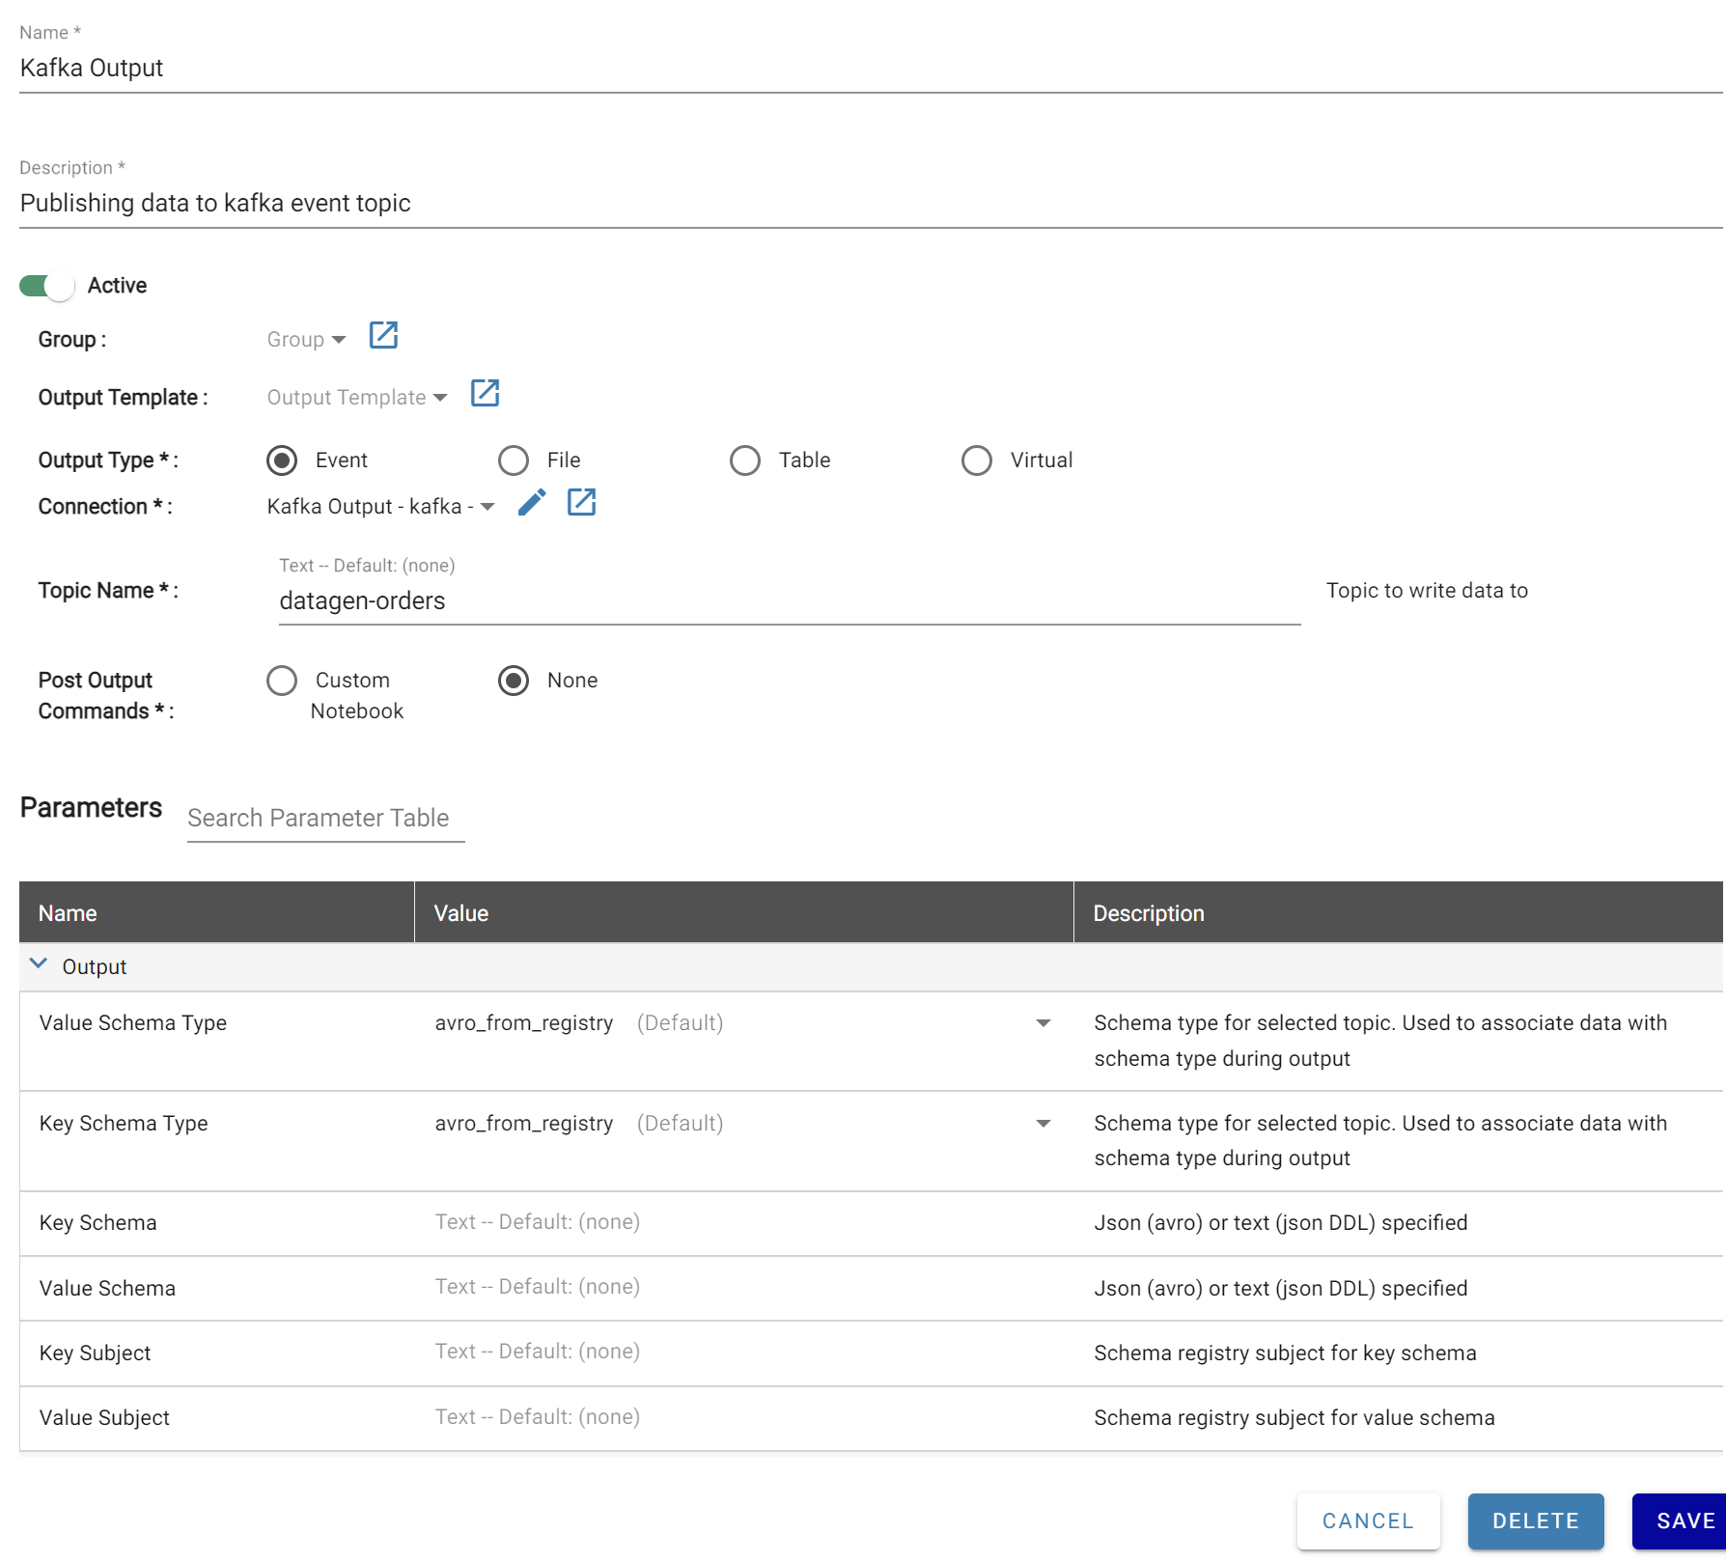Click the Cancel button
The width and height of the screenshot is (1726, 1562).
click(x=1368, y=1521)
